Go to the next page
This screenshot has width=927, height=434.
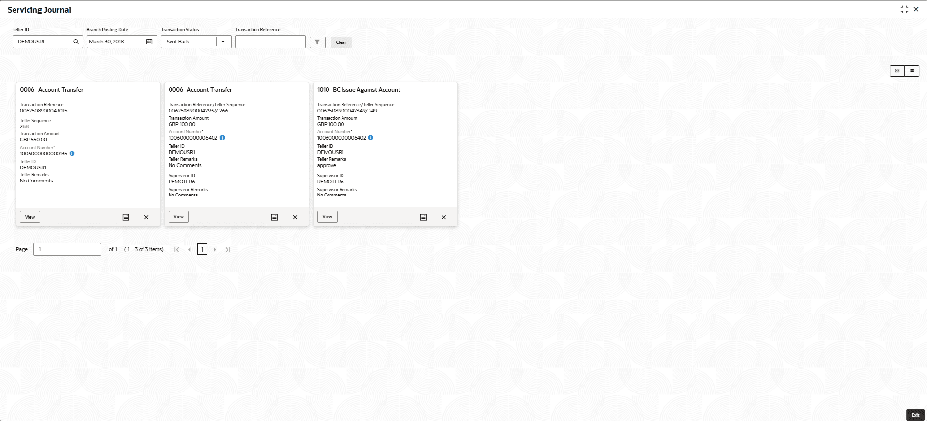[x=215, y=250]
